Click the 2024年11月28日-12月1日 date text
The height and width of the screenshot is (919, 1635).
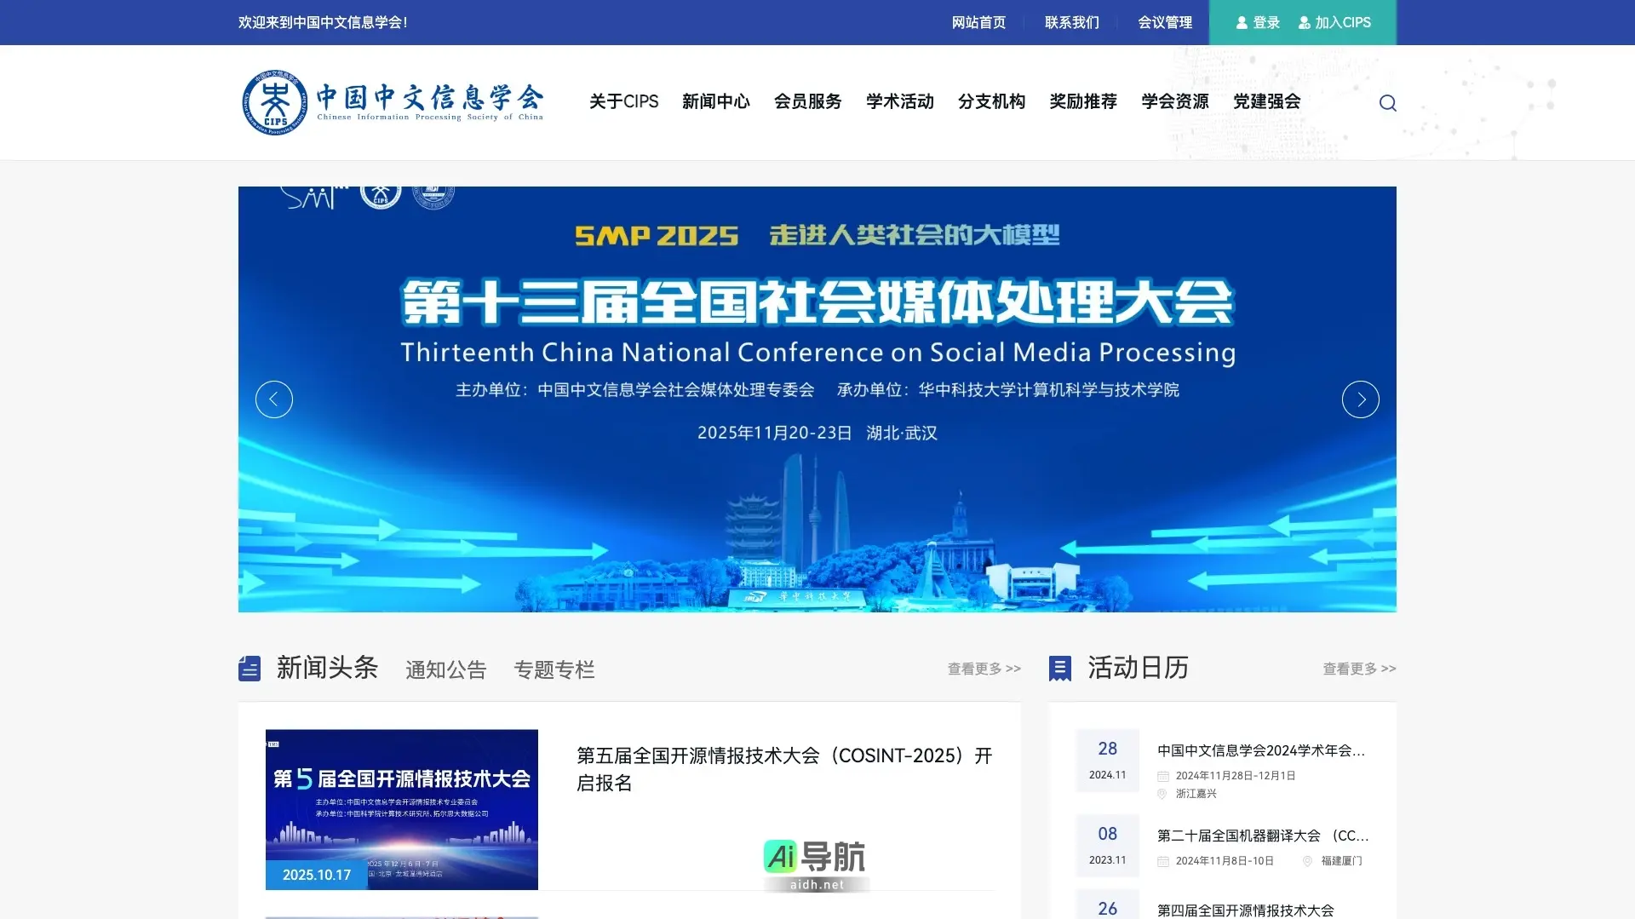pos(1236,776)
